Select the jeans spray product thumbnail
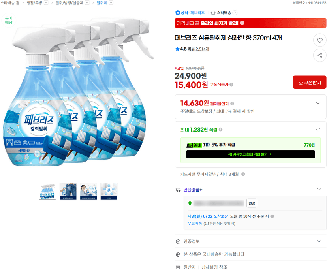The image size is (327, 271). pyautogui.click(x=68, y=191)
